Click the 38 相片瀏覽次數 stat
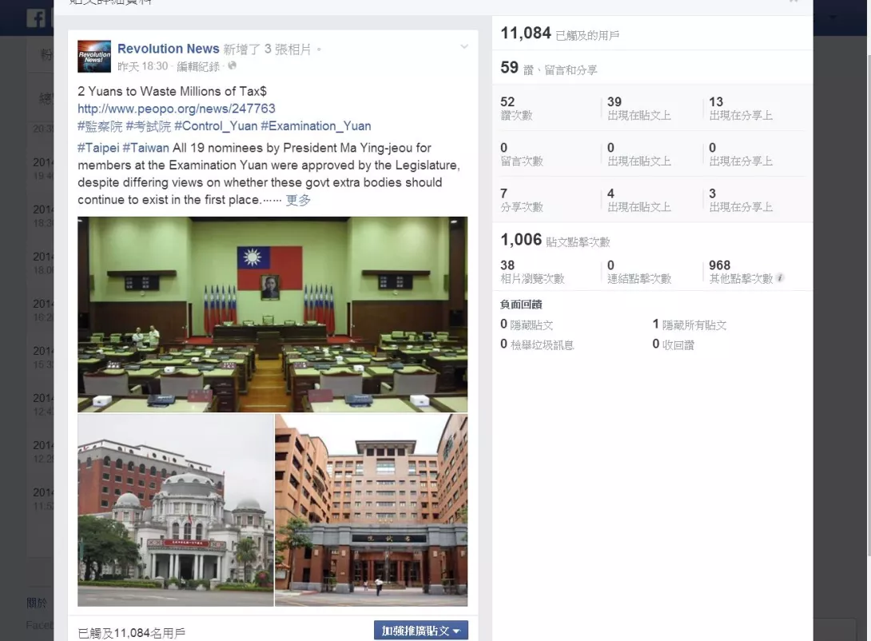 (x=532, y=272)
